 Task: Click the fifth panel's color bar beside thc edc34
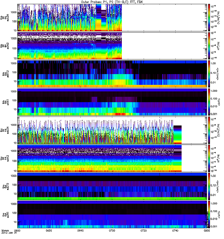[x=209, y=130]
